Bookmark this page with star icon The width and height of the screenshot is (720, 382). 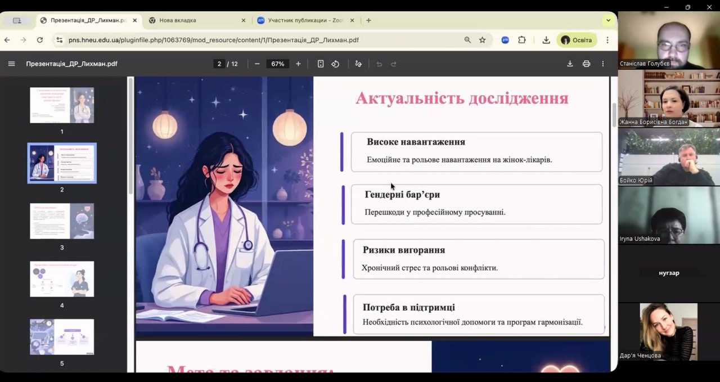point(482,40)
